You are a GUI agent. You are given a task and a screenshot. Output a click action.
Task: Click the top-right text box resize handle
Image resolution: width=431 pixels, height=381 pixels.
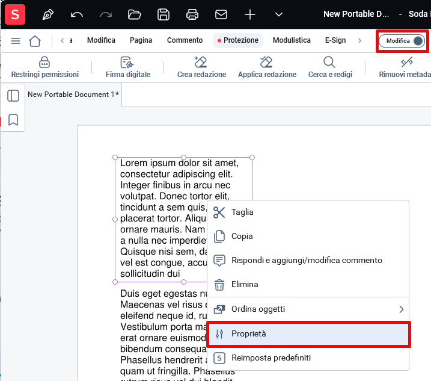pos(252,158)
